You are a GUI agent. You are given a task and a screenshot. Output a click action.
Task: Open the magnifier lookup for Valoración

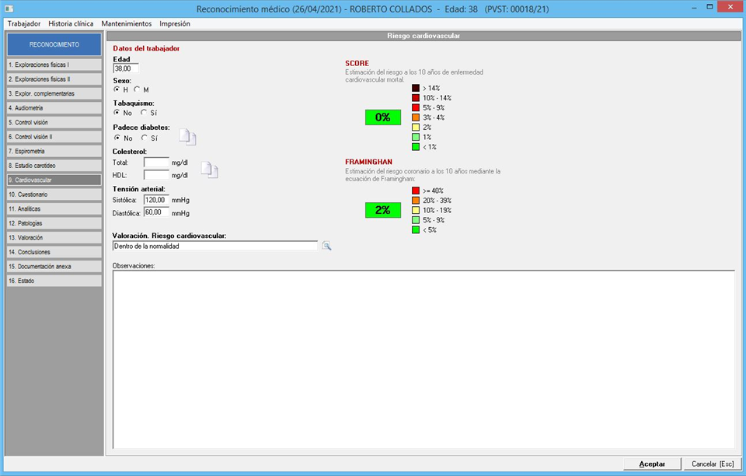327,246
